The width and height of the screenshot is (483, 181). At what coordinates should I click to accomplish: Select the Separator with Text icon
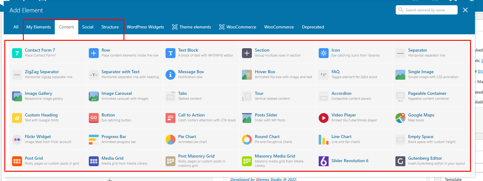coord(94,75)
